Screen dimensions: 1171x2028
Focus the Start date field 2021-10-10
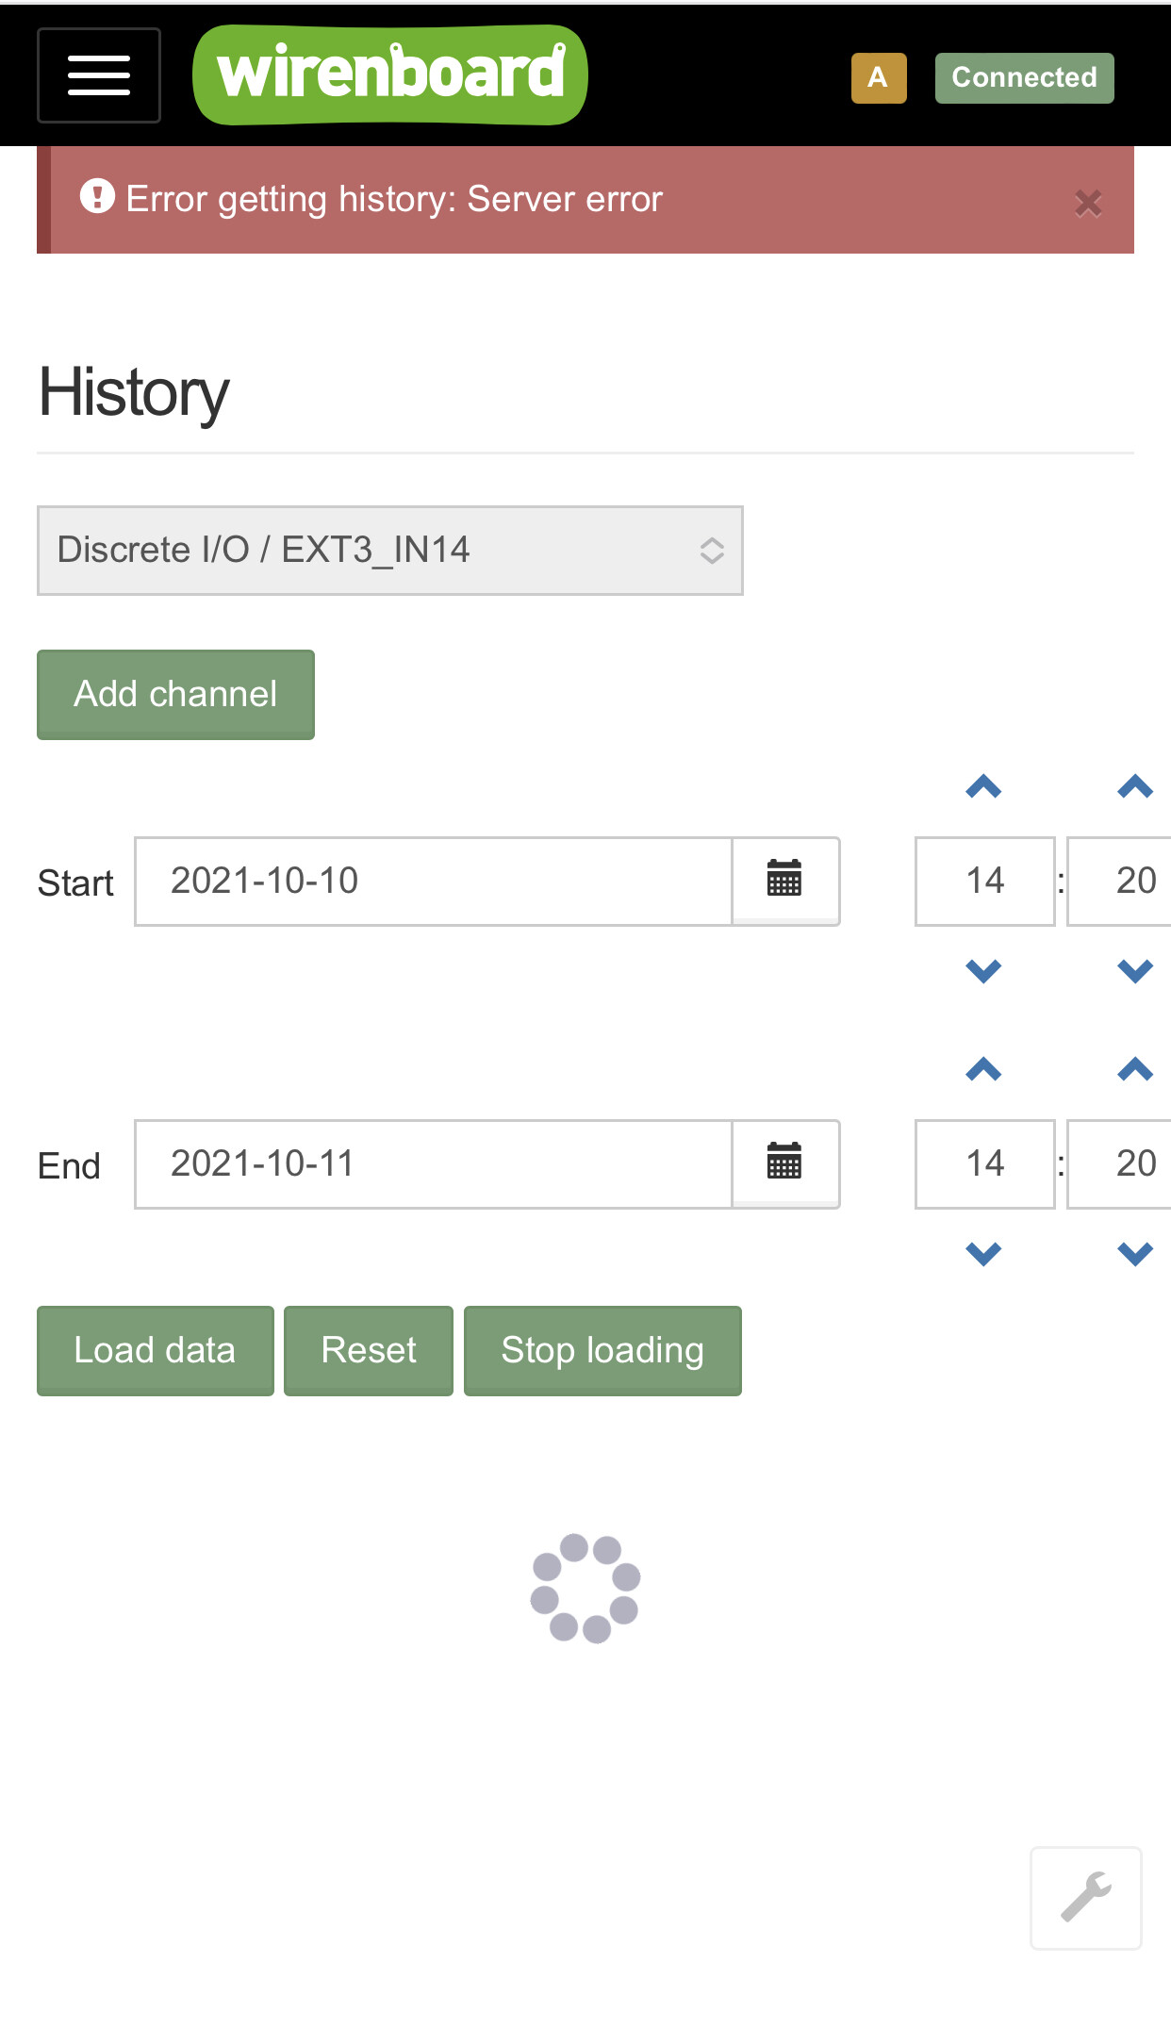click(x=434, y=881)
